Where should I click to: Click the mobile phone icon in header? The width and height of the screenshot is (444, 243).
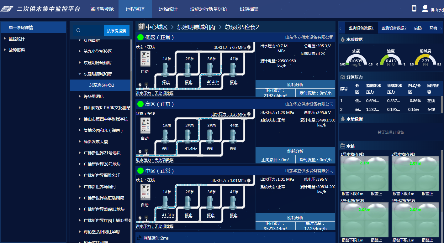[x=414, y=8]
